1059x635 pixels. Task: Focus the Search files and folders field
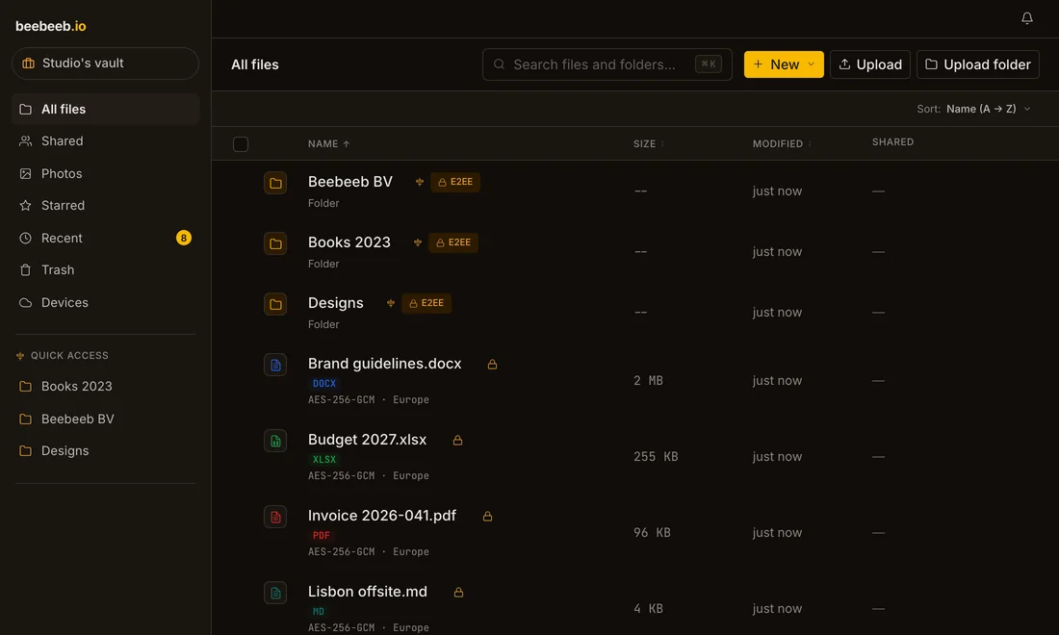[607, 64]
